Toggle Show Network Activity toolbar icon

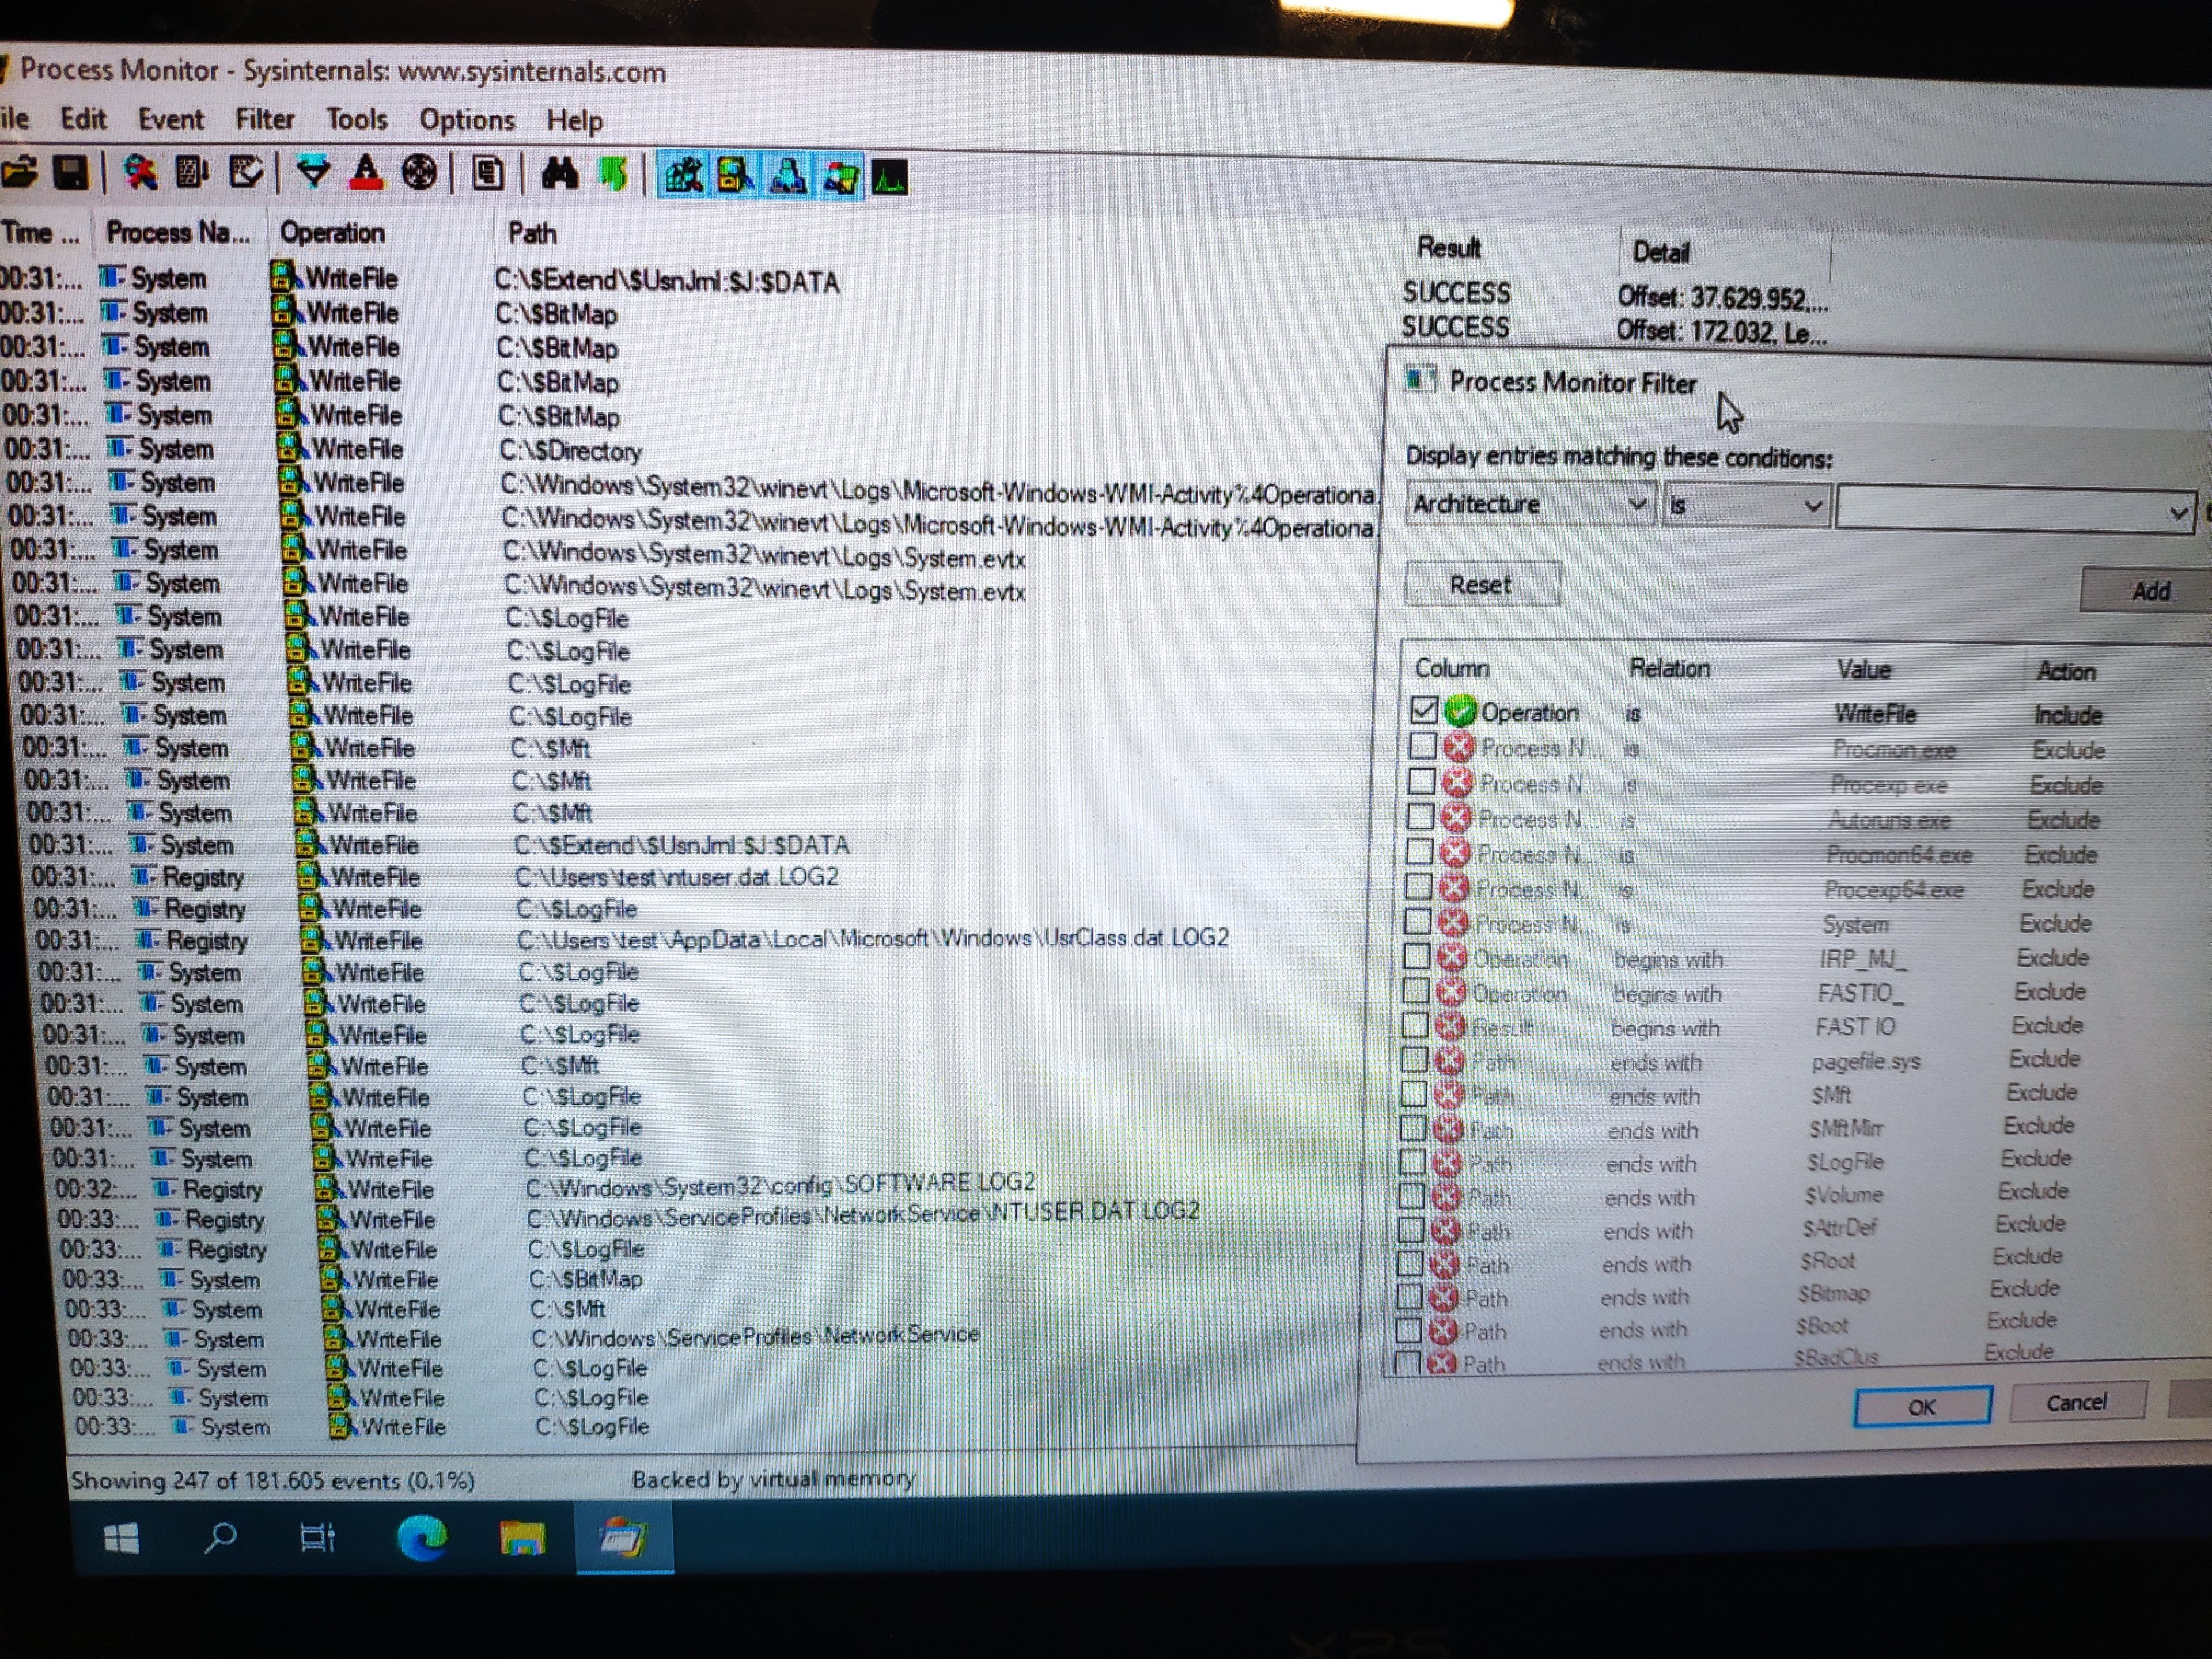point(788,177)
